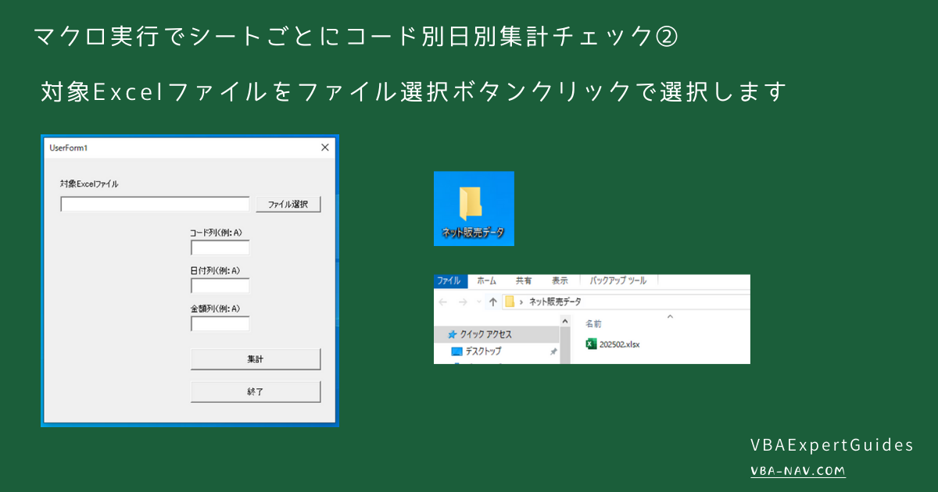
Task: Click the ファイル選択 button on UserForm1
Action: [x=288, y=204]
